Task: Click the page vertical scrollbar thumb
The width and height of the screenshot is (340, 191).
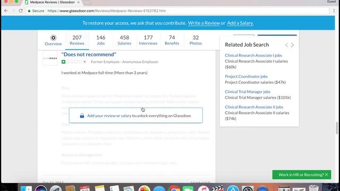Action: pos(337,128)
